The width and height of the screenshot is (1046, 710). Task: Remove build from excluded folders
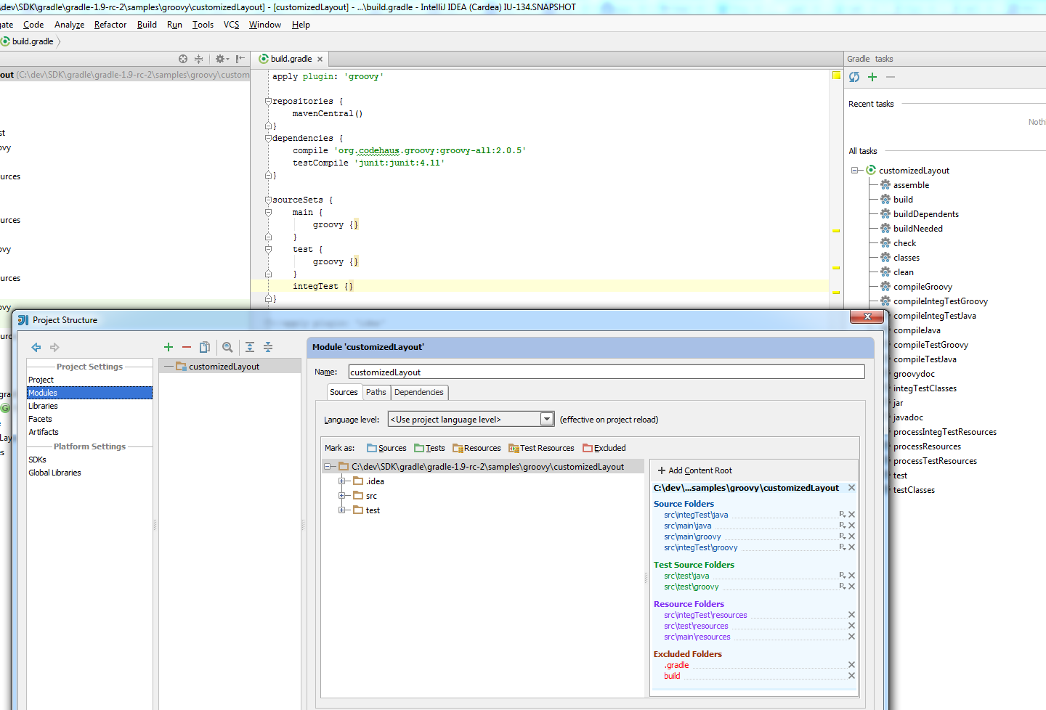[x=852, y=676]
